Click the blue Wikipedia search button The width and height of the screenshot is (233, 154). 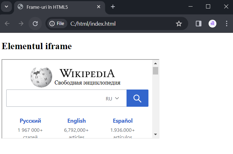point(137,98)
